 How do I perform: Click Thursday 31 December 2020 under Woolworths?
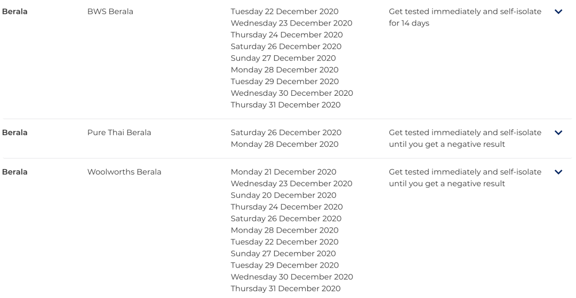pyautogui.click(x=286, y=289)
